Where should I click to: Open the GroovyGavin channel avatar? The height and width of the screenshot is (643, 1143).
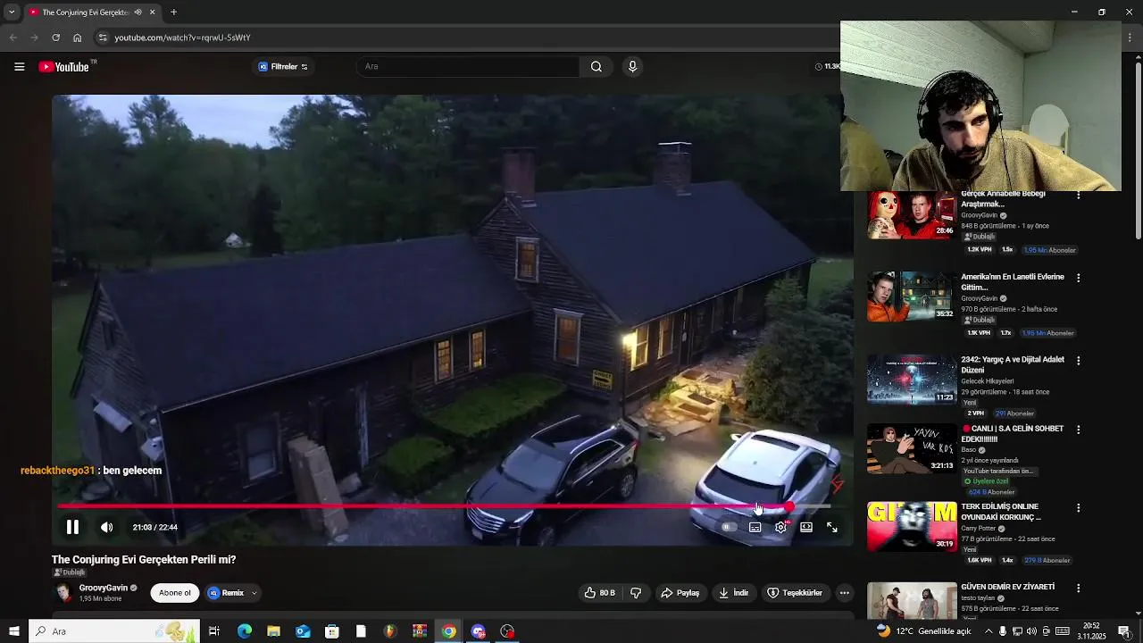pos(63,593)
